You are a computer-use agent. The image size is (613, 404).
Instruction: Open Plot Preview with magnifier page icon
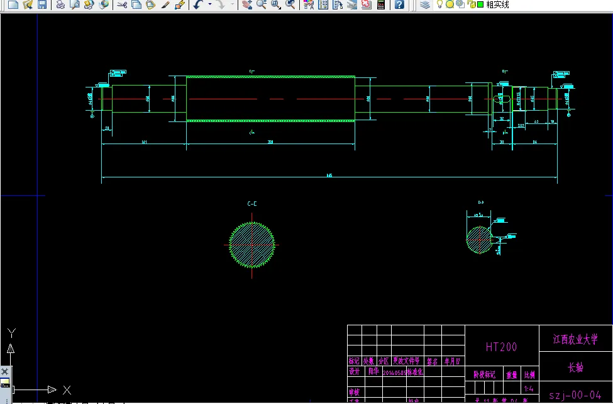click(x=74, y=4)
